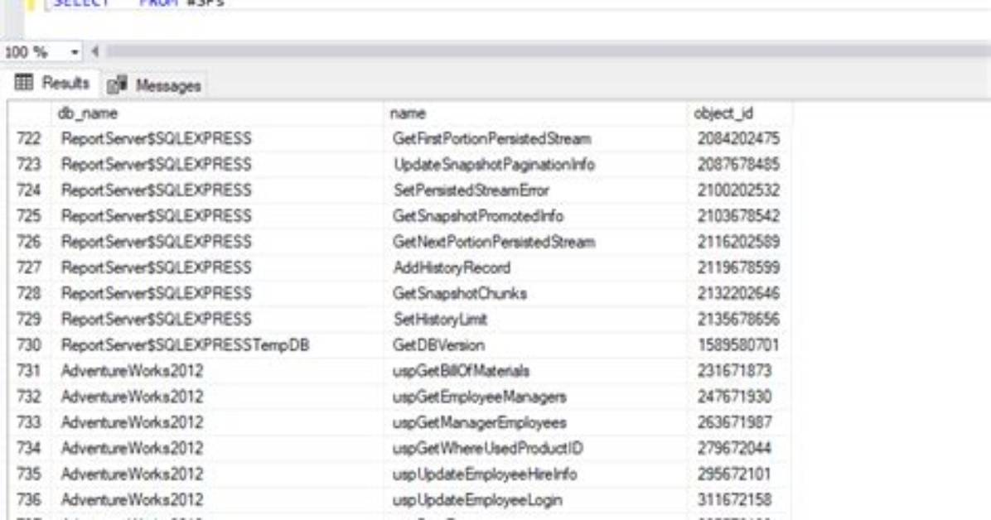This screenshot has width=991, height=520.
Task: Click cell uspGetBillOfMaterials
Action: pyautogui.click(x=535, y=371)
